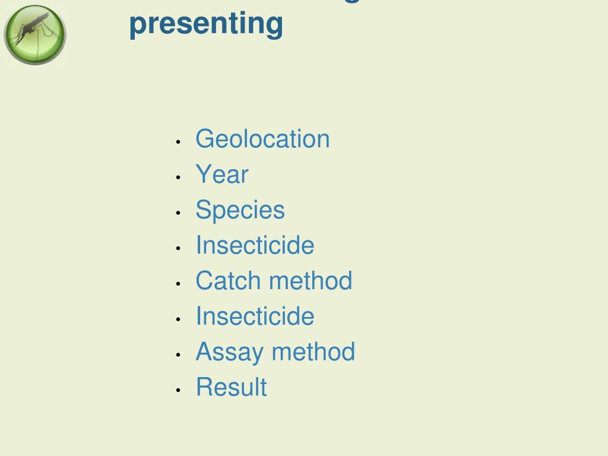608x456 pixels.
Task: Click the bullet point beside Species
Action: (x=178, y=213)
